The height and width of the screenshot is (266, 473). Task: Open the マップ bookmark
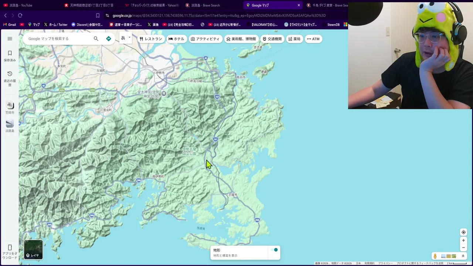[x=34, y=25]
